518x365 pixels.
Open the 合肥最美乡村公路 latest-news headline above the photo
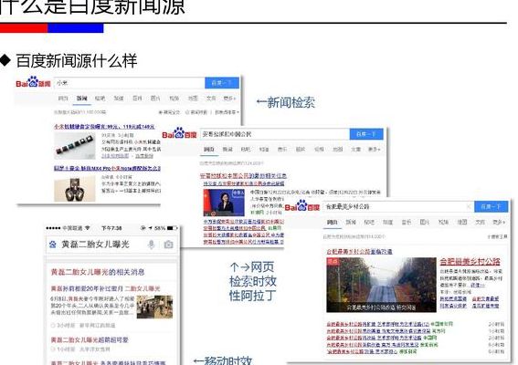click(x=359, y=252)
